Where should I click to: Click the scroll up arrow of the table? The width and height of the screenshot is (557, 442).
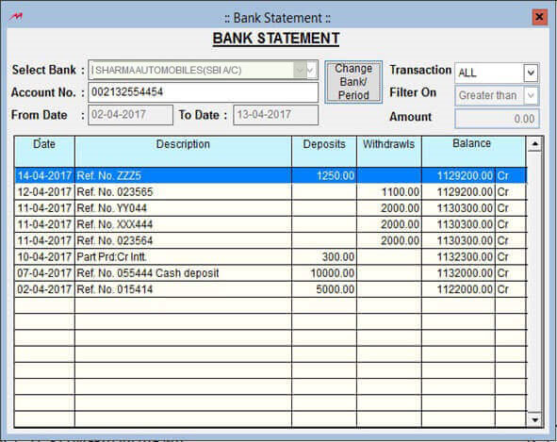(x=534, y=144)
